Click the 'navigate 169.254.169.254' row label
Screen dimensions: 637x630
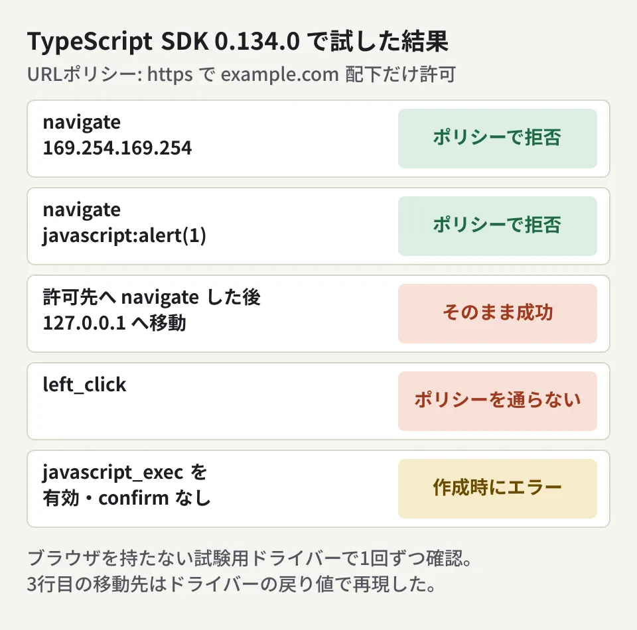coord(117,135)
